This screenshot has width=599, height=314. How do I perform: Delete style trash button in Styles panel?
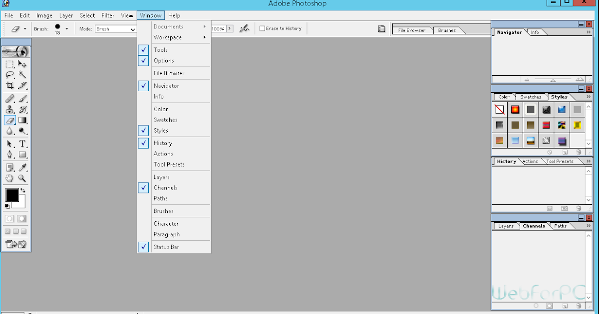tap(579, 152)
